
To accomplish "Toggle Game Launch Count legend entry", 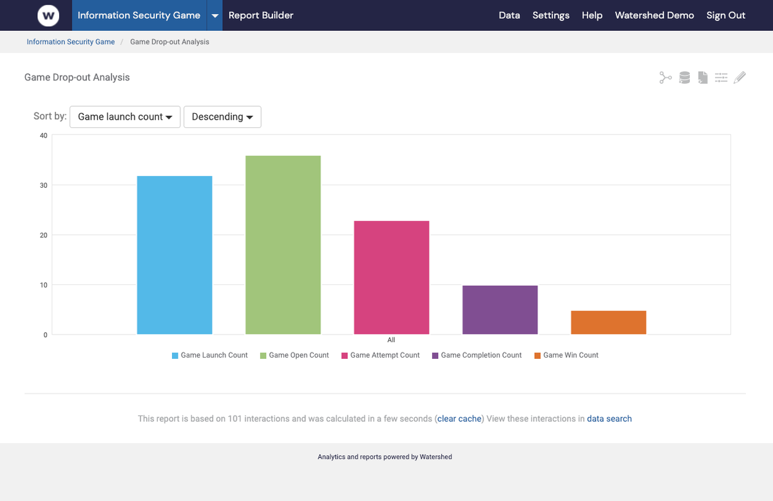I will (x=209, y=355).
